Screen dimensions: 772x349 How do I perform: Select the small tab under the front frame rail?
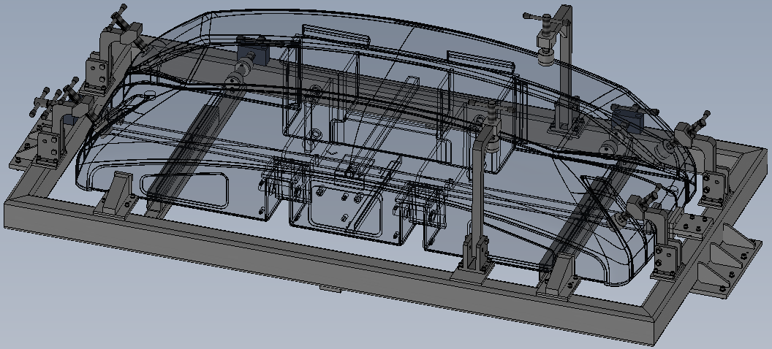point(331,288)
